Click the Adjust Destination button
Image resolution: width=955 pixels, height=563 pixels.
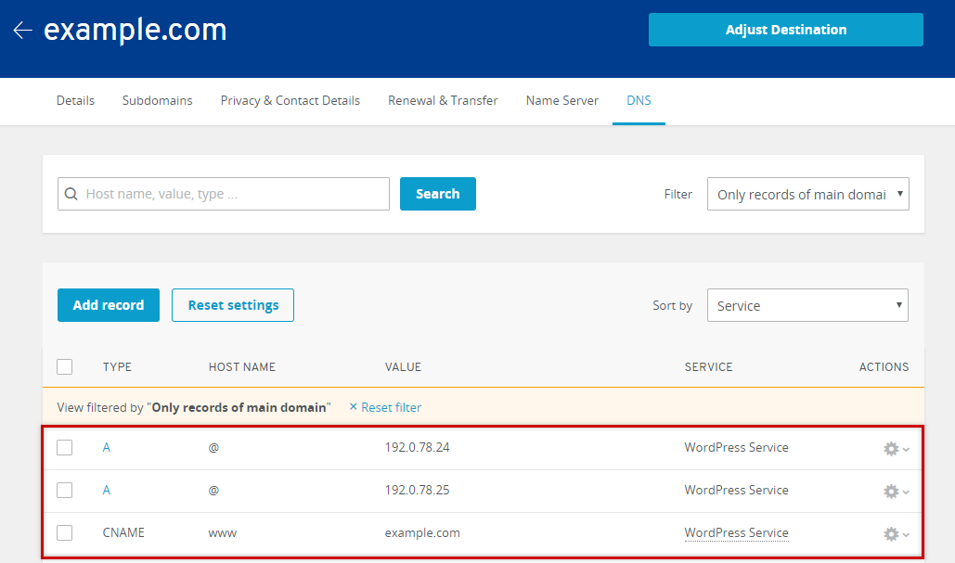785,30
